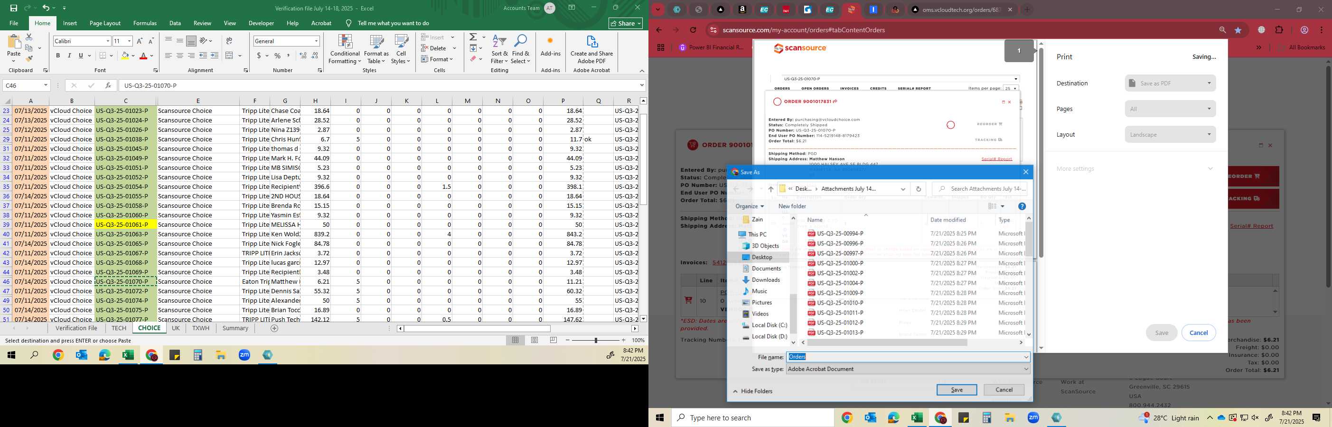The width and height of the screenshot is (1332, 427).
Task: Open the Formulas ribbon tab
Action: click(x=145, y=23)
